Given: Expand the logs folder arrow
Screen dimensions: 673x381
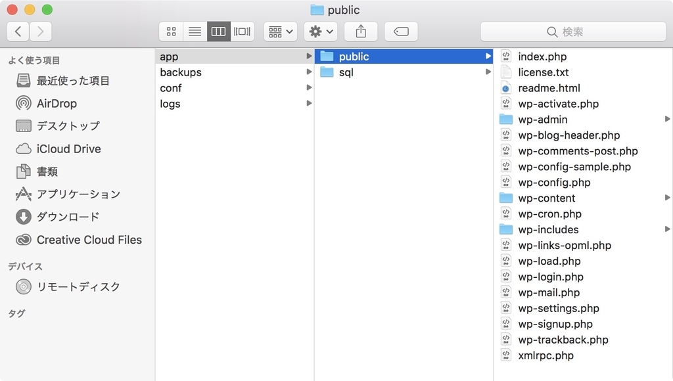Looking at the screenshot, I should tap(309, 103).
